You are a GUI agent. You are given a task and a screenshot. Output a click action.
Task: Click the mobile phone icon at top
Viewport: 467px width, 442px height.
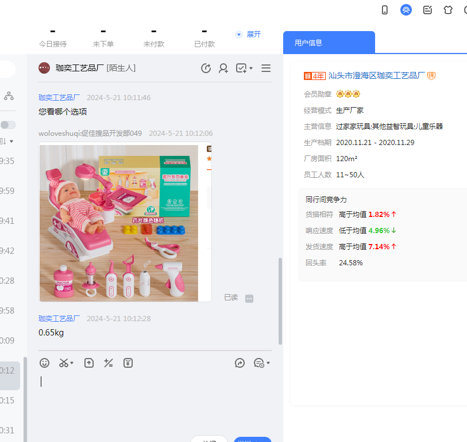coord(385,10)
